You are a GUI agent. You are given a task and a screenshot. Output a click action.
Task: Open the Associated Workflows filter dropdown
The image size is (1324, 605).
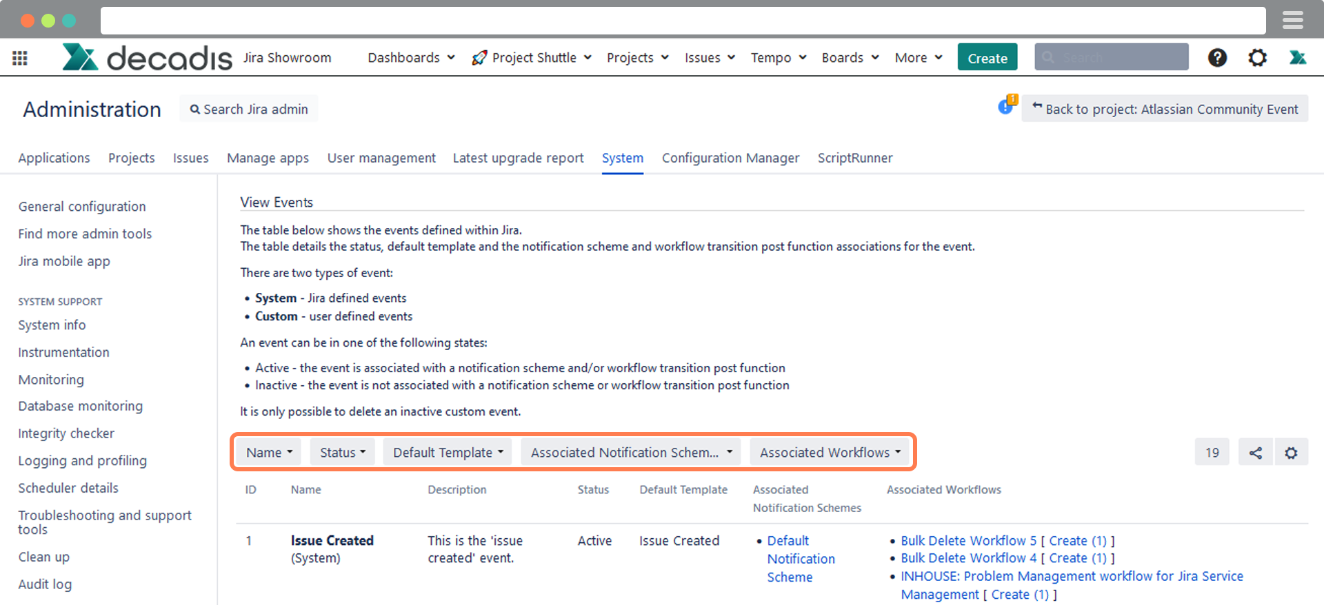coord(830,453)
